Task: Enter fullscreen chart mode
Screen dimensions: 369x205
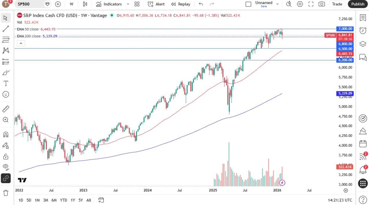Action: pyautogui.click(x=311, y=4)
